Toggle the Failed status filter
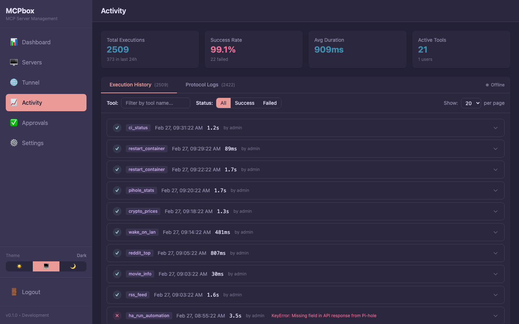Screen dimensions: 519x324 (270, 103)
